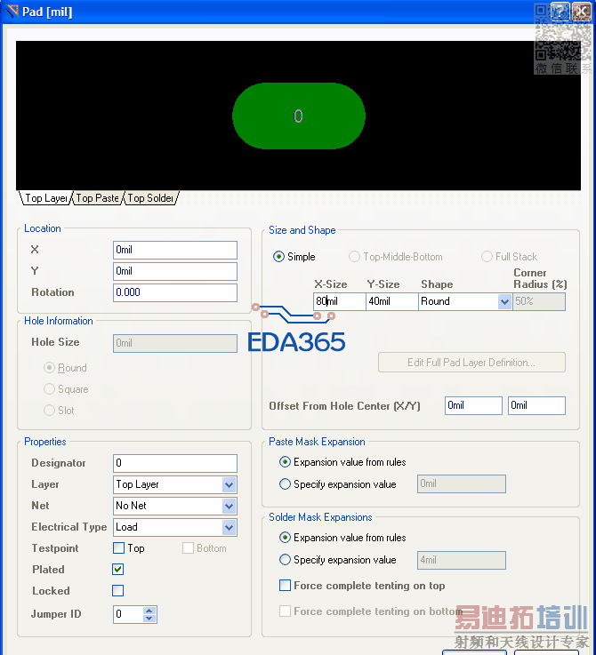Select solder mask Expansion value from rules

[x=285, y=538]
